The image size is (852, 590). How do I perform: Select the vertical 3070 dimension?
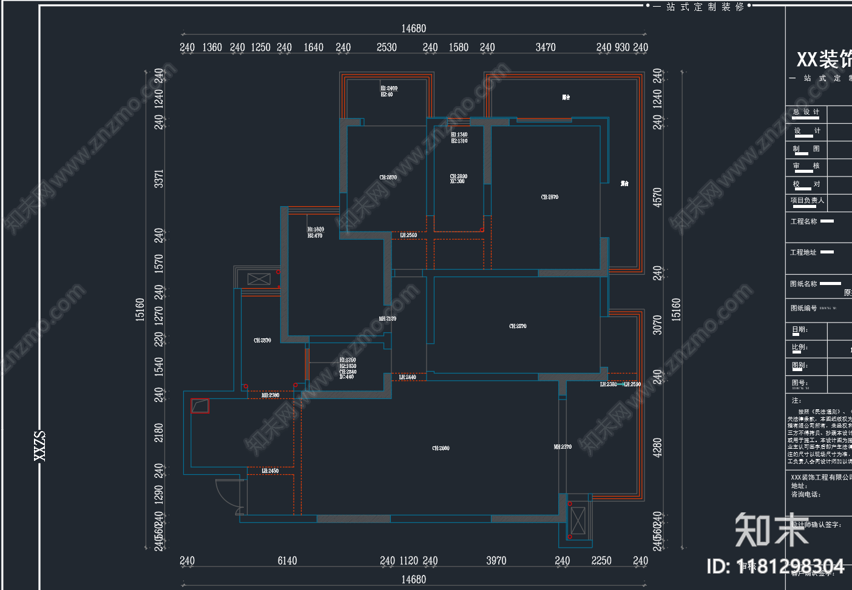[657, 324]
